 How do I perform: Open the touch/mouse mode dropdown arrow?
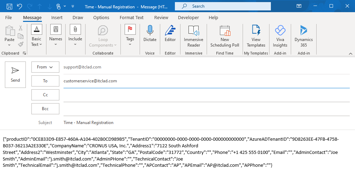[65, 6]
